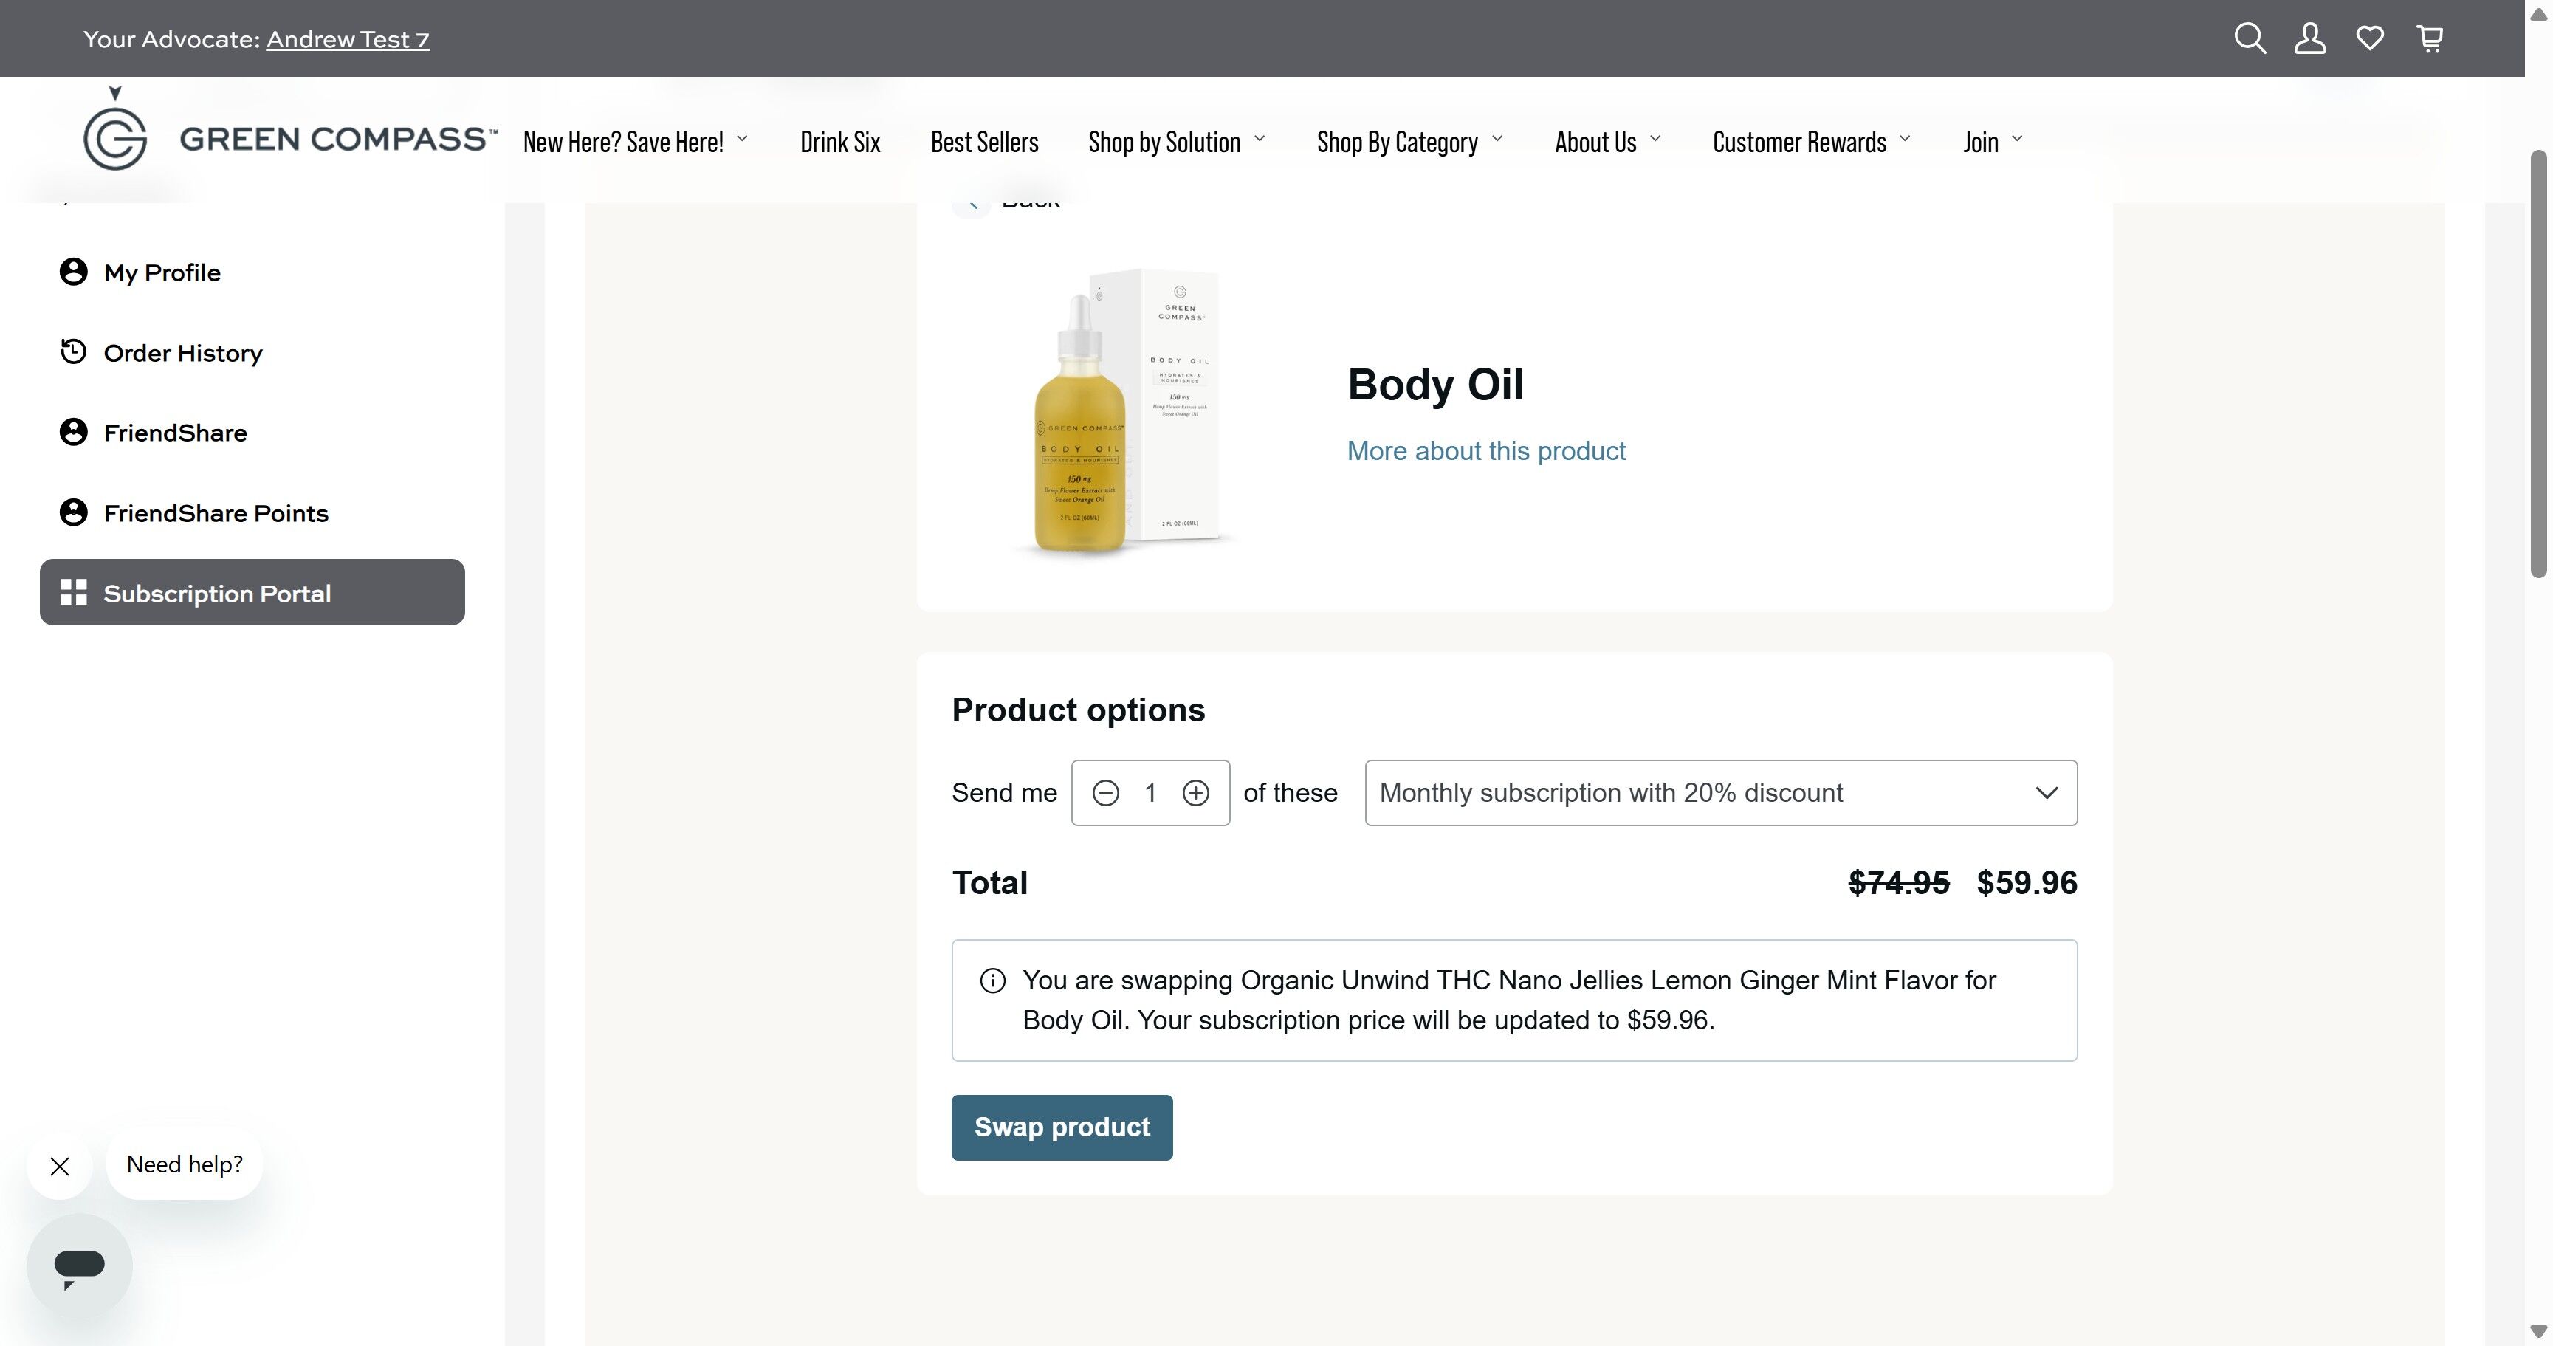Click the Product options heading

[x=1079, y=711]
